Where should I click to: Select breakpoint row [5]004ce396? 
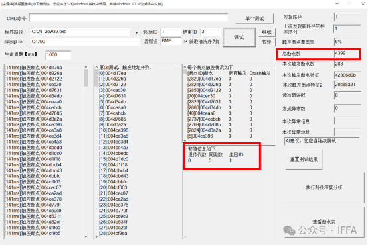tap(200, 136)
